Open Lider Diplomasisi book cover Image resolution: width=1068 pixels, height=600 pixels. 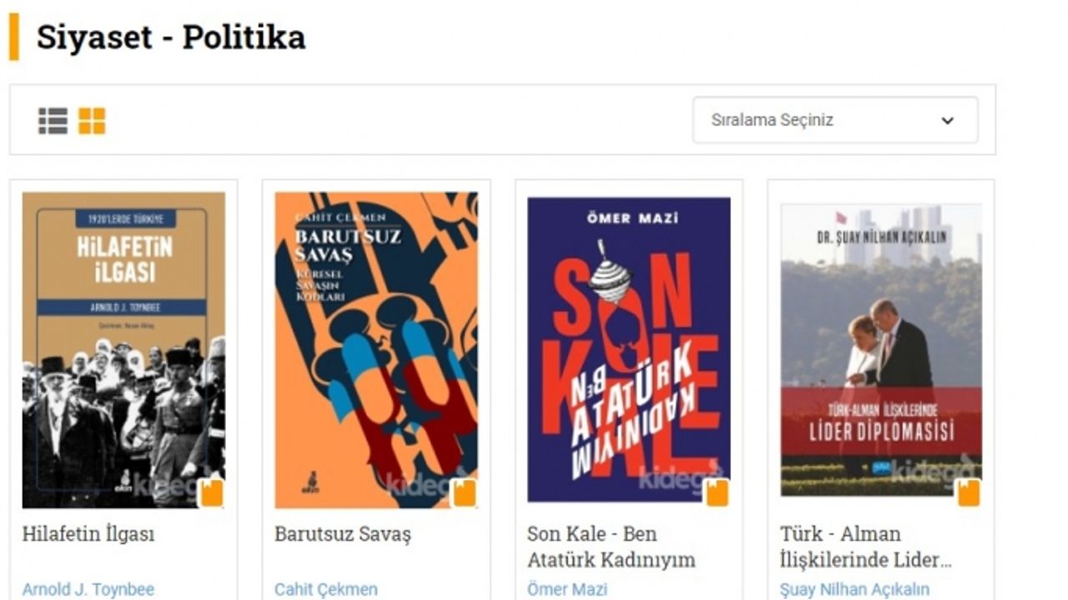(x=881, y=350)
